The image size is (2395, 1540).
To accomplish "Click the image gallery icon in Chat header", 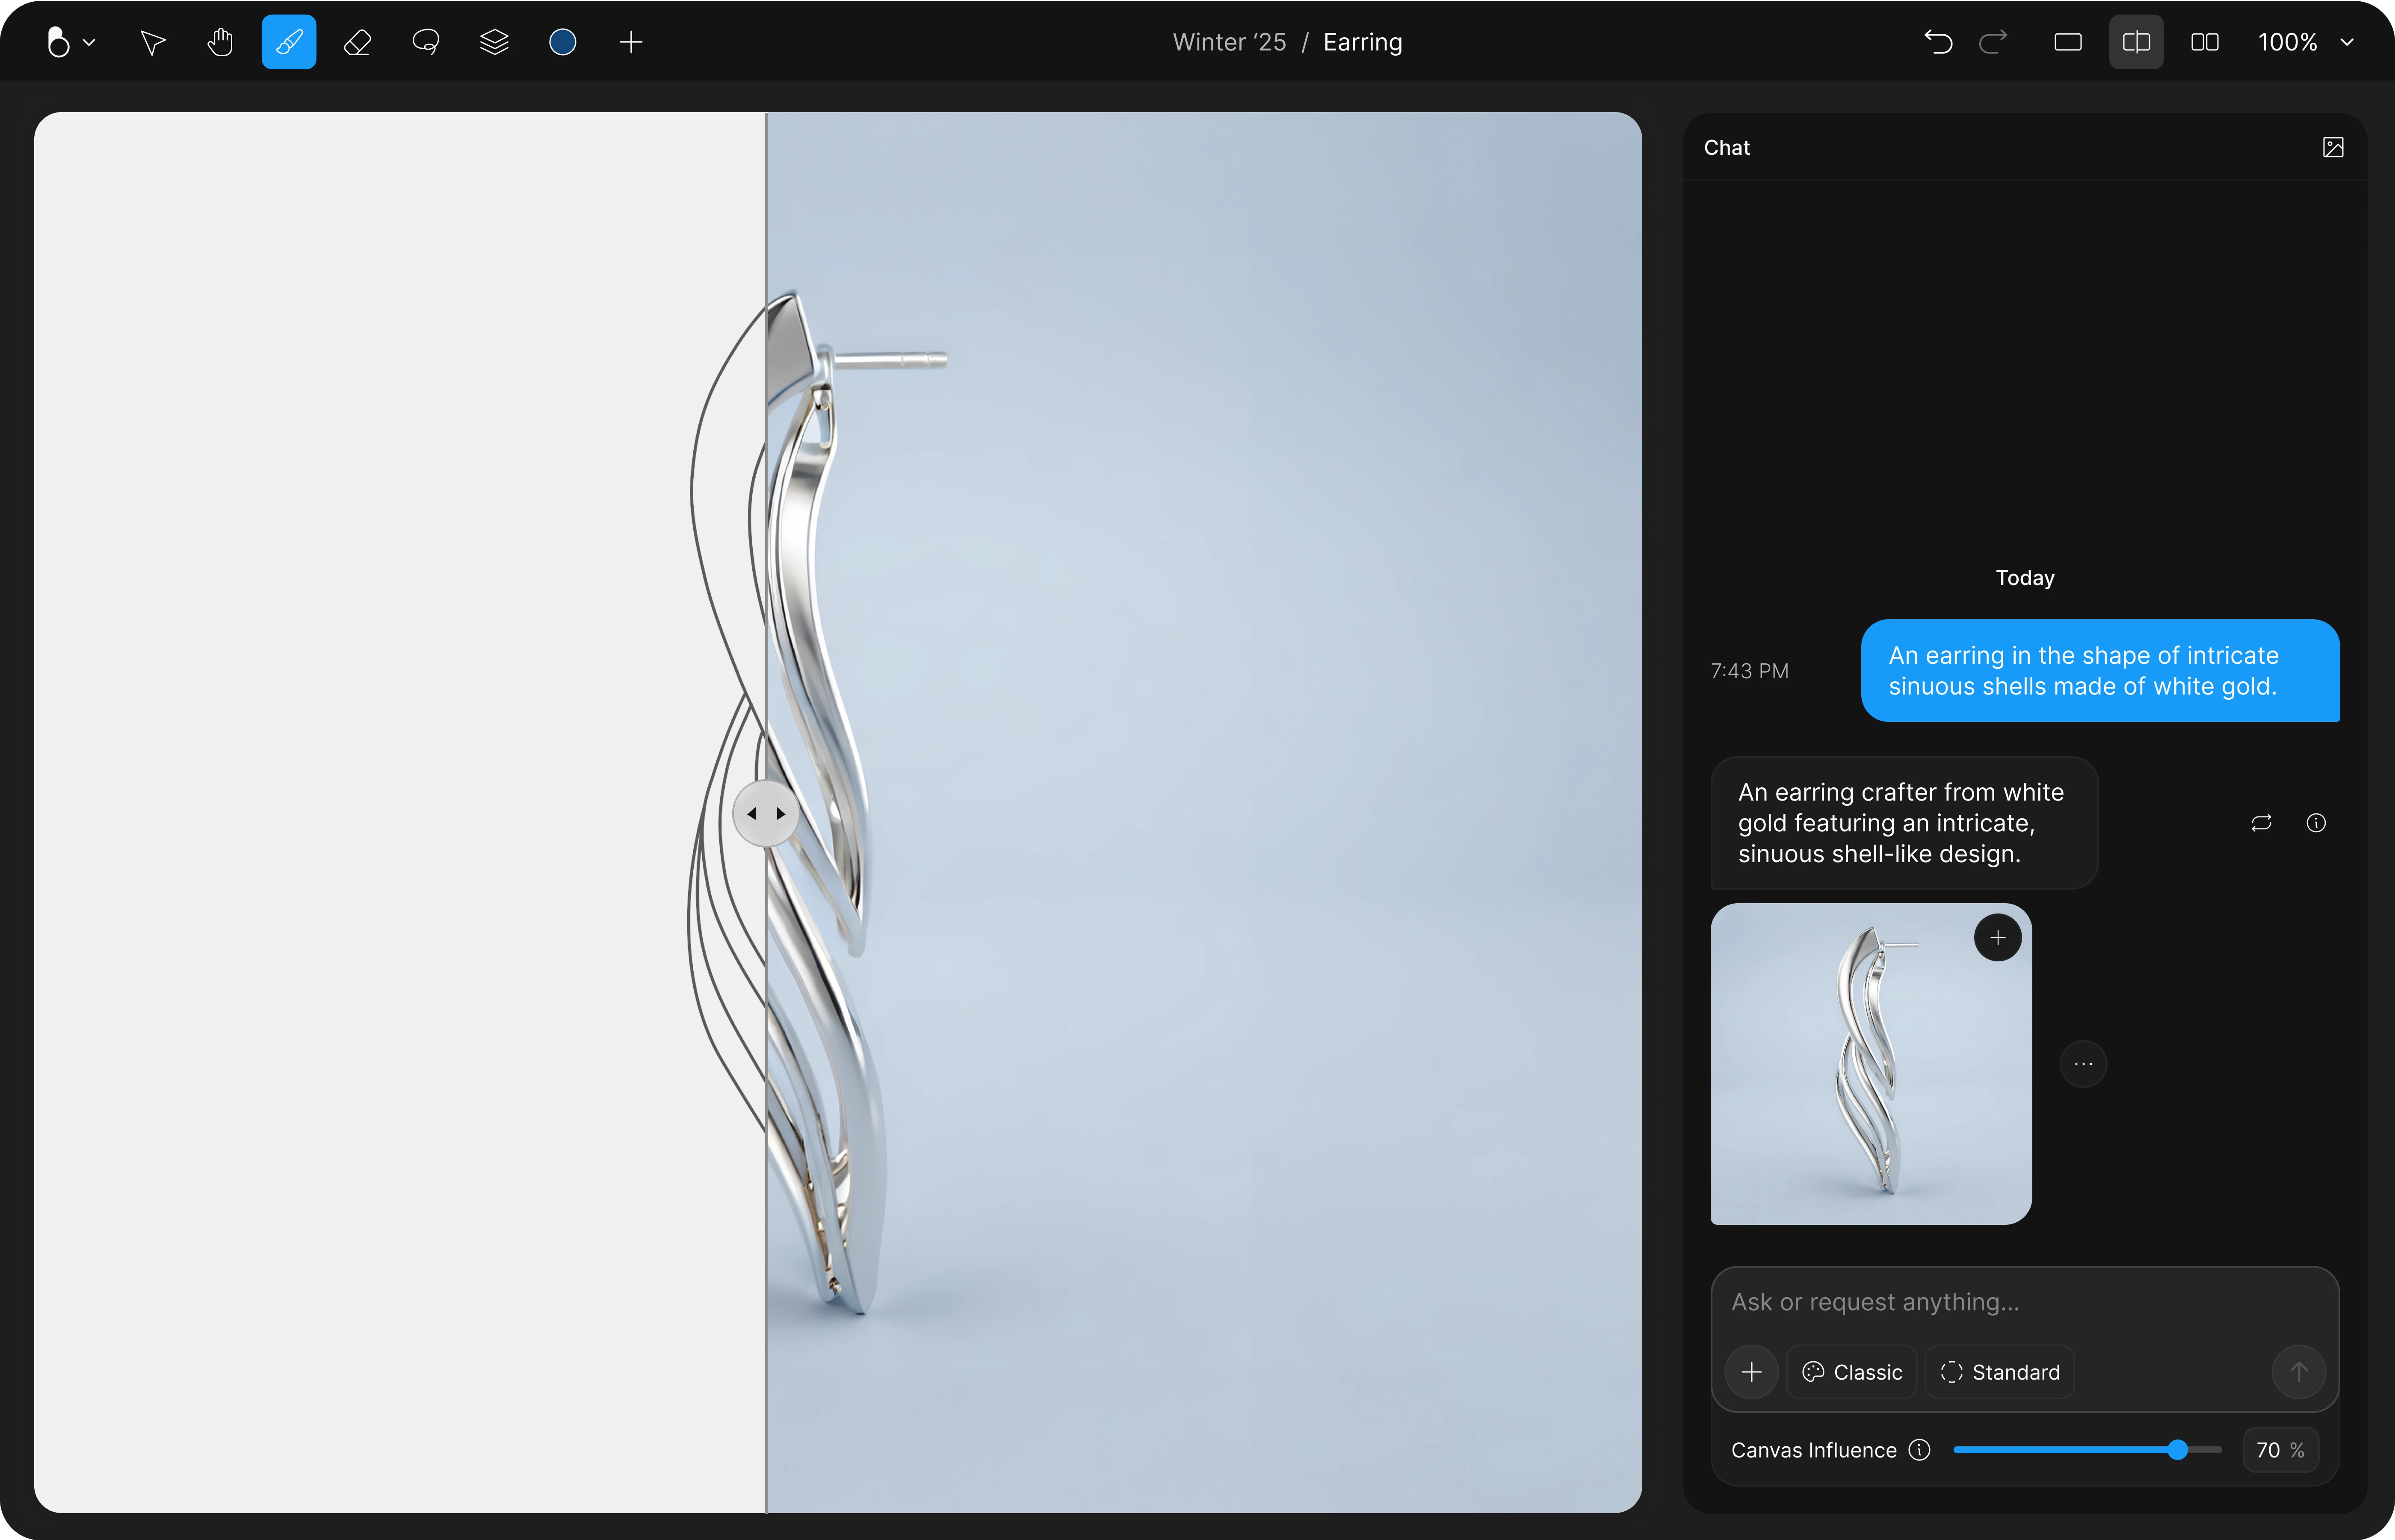I will point(2333,147).
